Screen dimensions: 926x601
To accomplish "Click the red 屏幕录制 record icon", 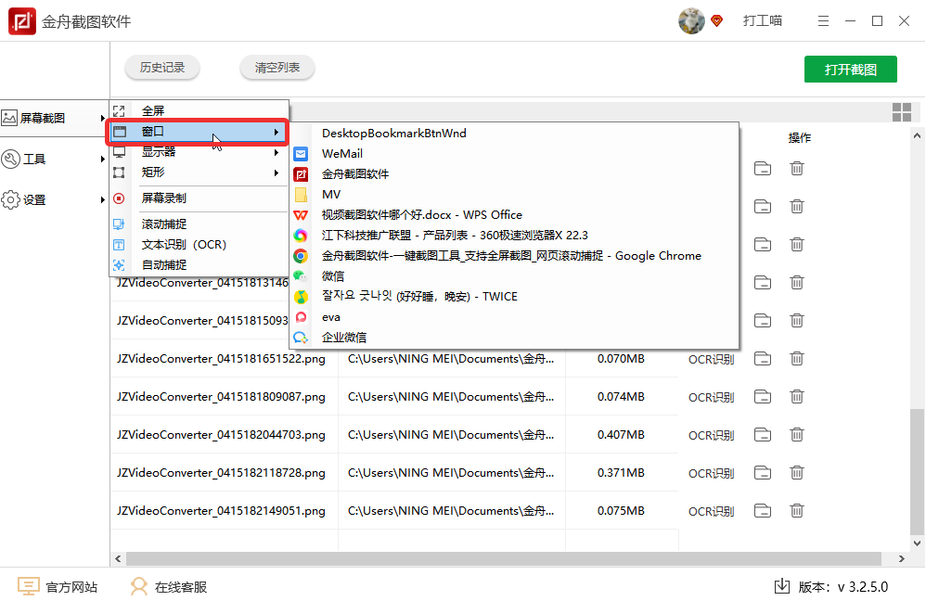I will (119, 198).
